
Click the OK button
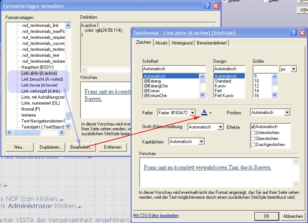[x=266, y=216]
